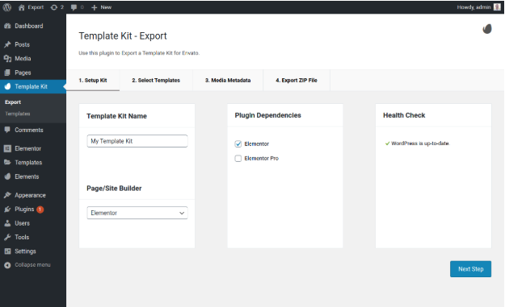The image size is (505, 307).
Task: Click the Envato leaf logo top right
Action: [x=487, y=29]
